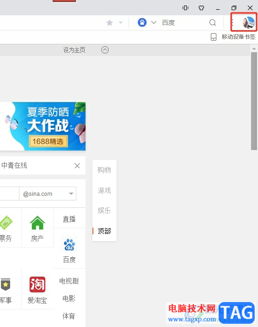Viewport: 258px width, 327px height.
Task: Click the mobile device bookmarks phone icon
Action: point(214,37)
